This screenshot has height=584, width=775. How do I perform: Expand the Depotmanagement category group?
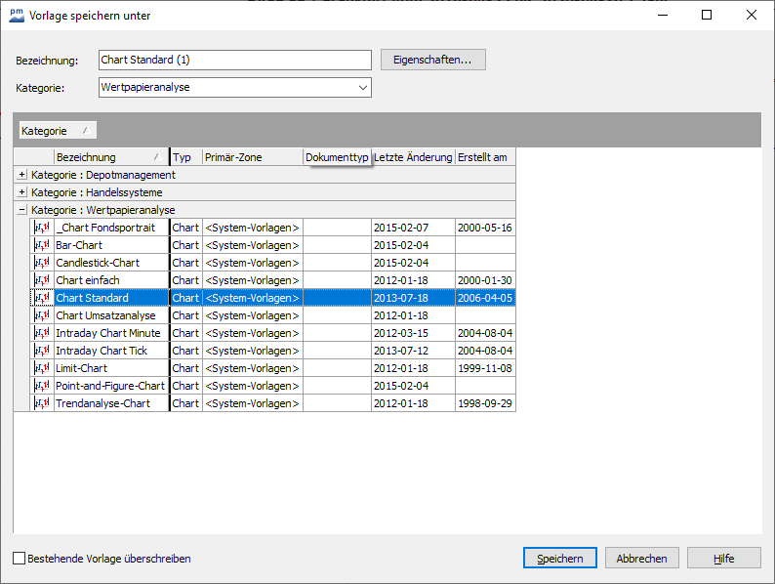(x=22, y=175)
